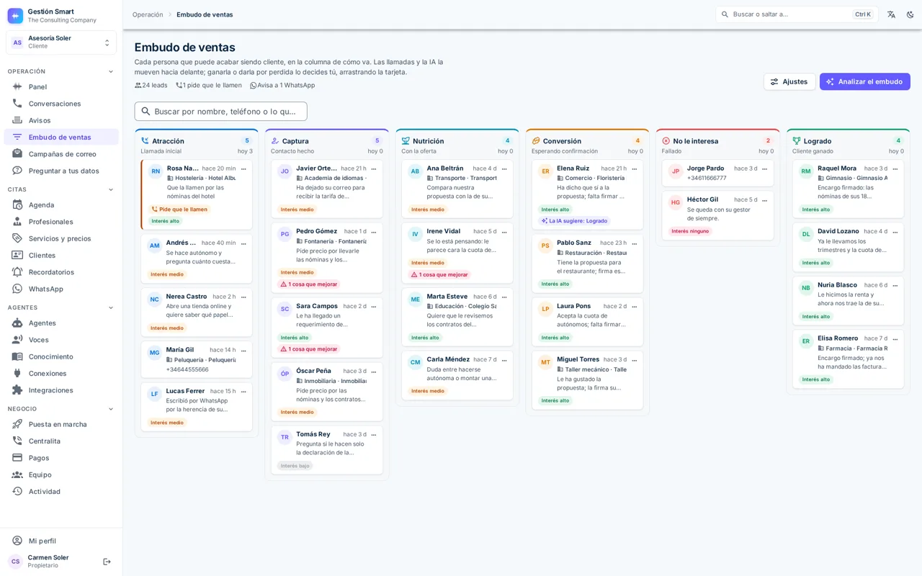Focus the lead search field
This screenshot has width=922, height=576.
(220, 112)
